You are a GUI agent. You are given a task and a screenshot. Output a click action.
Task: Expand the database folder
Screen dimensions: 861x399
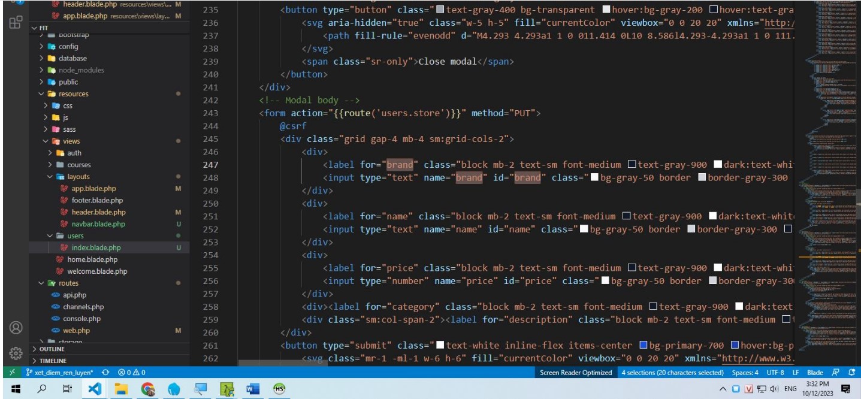[x=72, y=58]
